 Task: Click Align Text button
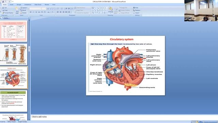click(79, 10)
